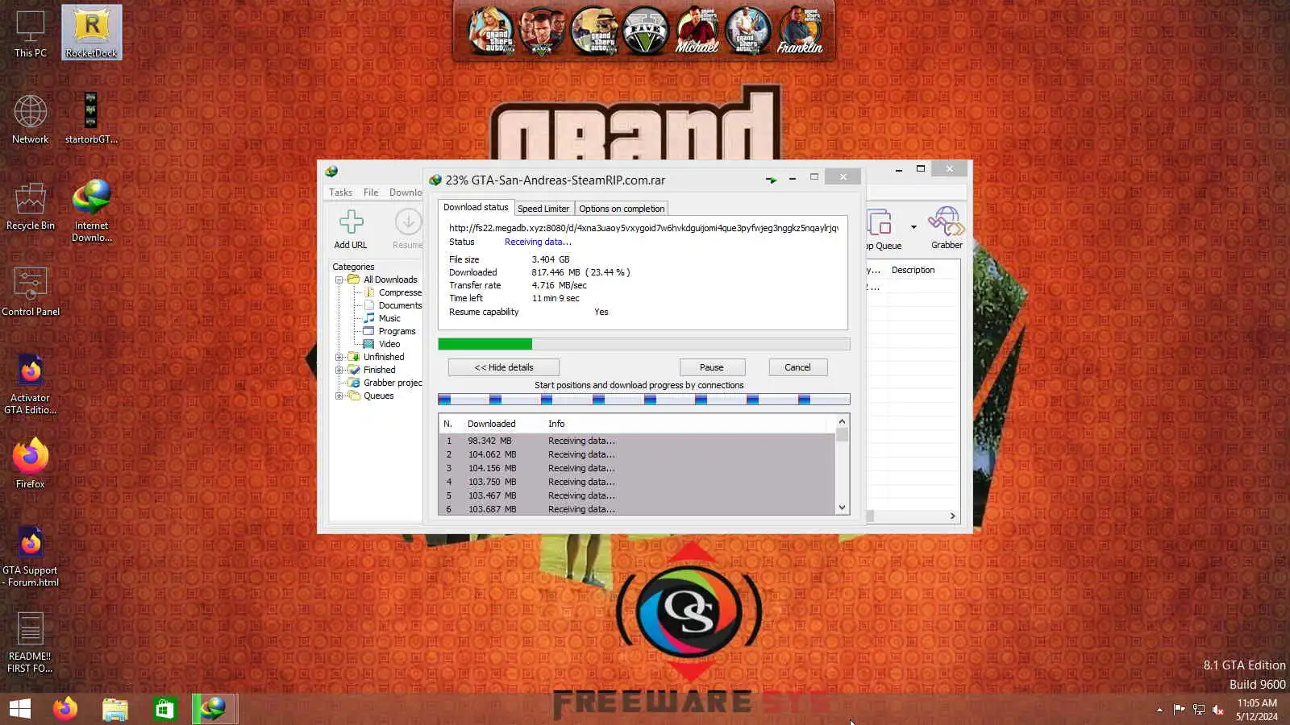Open the Tasks menu
1290x725 pixels.
click(x=340, y=193)
